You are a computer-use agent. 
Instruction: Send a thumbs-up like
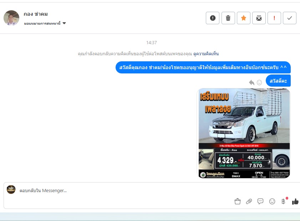point(295,201)
